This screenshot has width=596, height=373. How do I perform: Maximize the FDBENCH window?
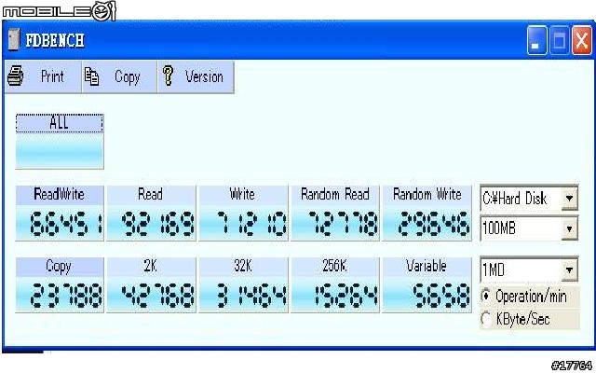[559, 40]
